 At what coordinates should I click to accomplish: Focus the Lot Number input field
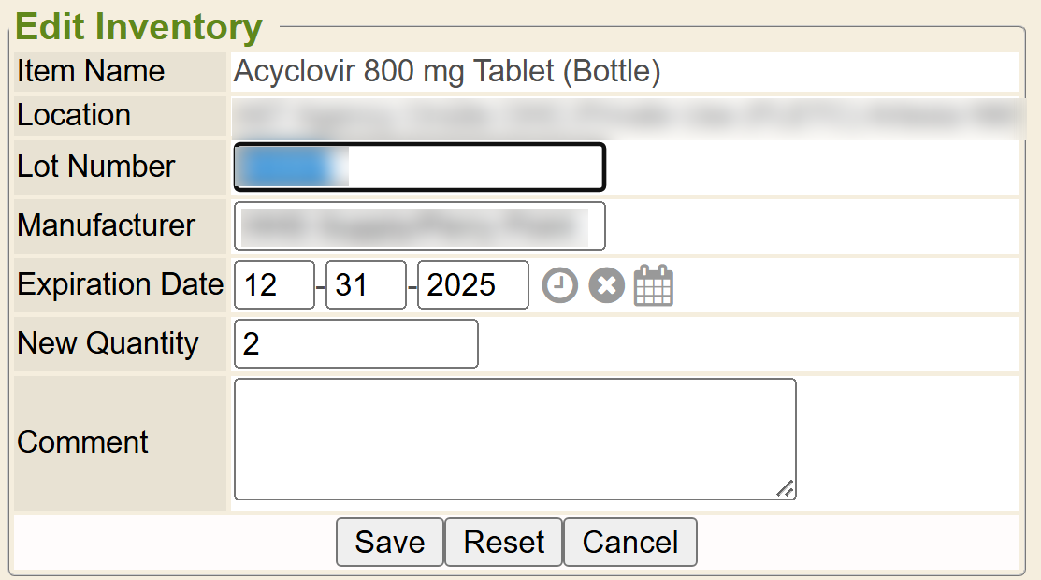coord(419,167)
